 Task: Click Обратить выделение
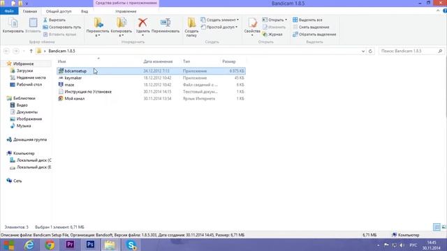(314, 34)
